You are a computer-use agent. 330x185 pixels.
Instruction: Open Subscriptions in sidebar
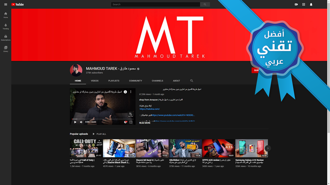click(6, 38)
